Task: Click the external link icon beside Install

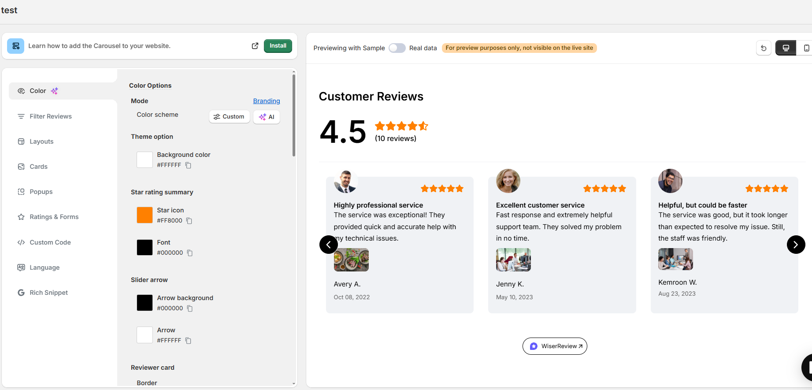Action: [x=255, y=46]
